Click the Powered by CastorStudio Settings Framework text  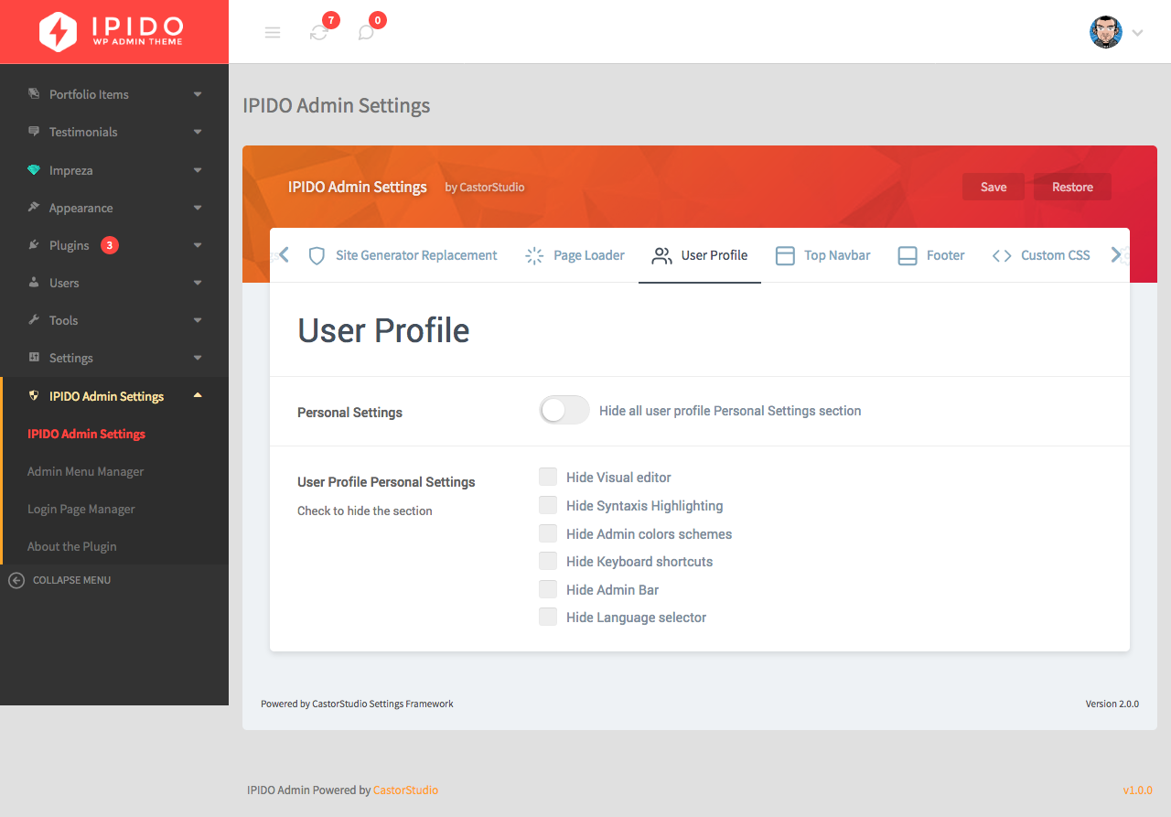[x=357, y=704]
